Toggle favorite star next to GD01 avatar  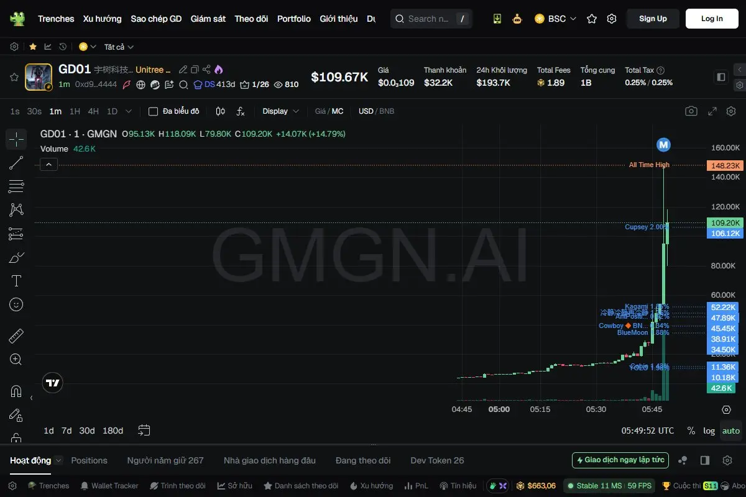14,77
